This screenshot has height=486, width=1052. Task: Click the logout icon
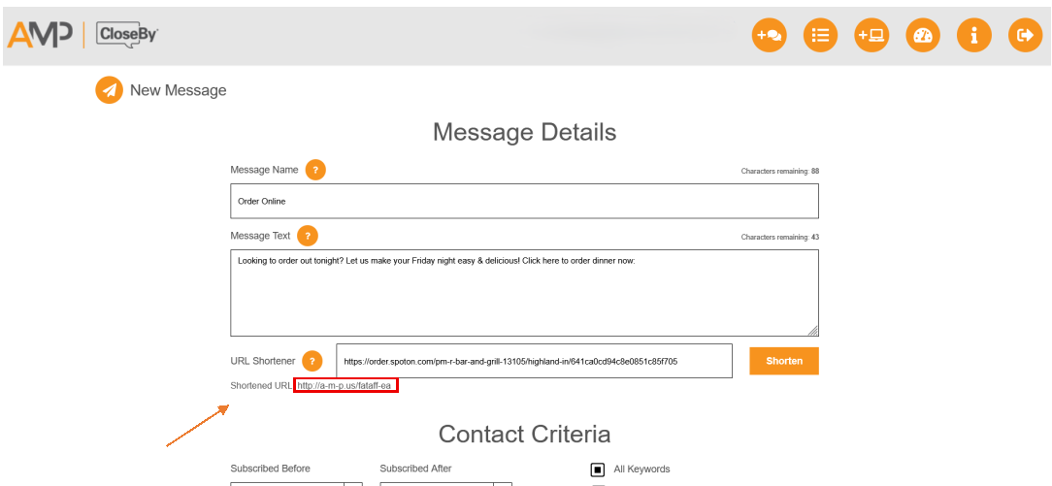(1025, 36)
